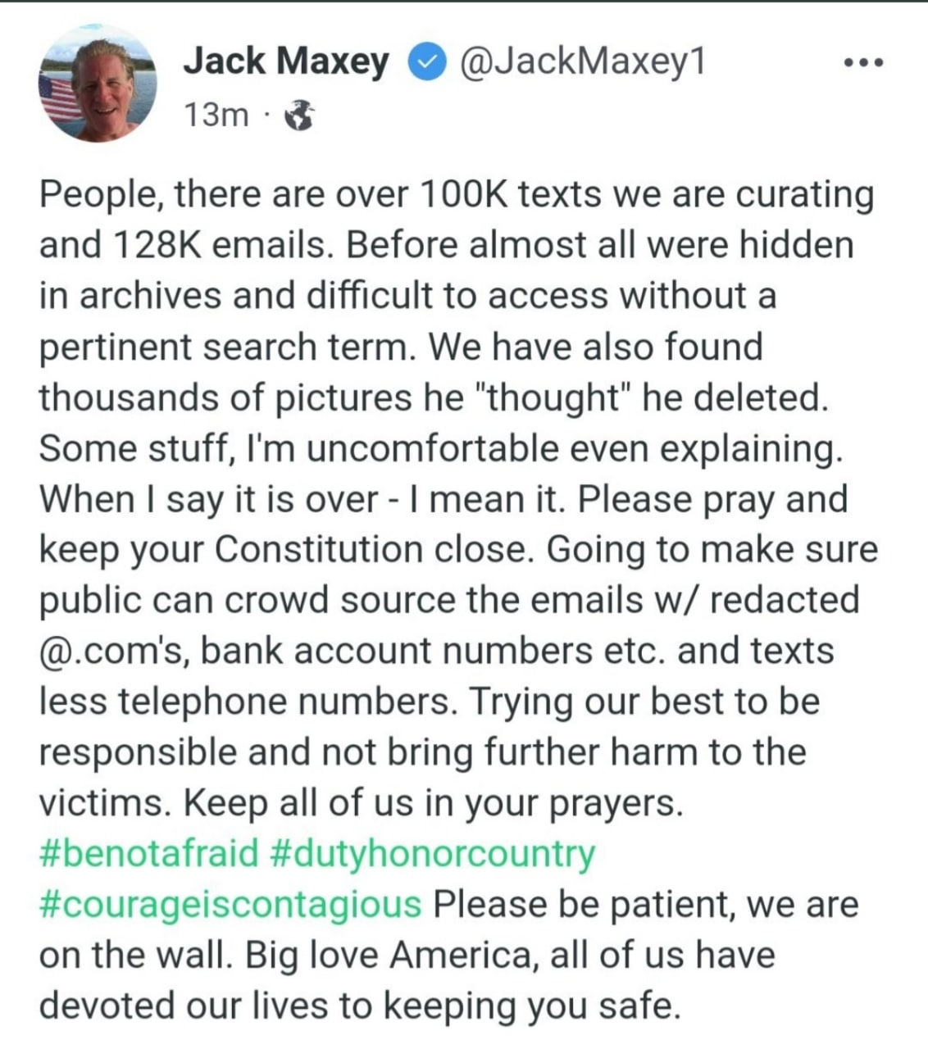Click the 13m post timestamp
The height and width of the screenshot is (1049, 928).
(216, 116)
